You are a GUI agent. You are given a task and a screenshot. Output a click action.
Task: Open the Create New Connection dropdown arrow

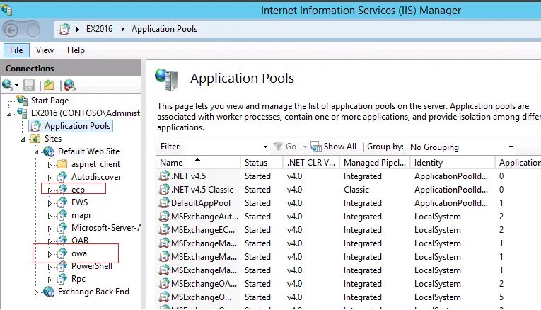click(16, 85)
